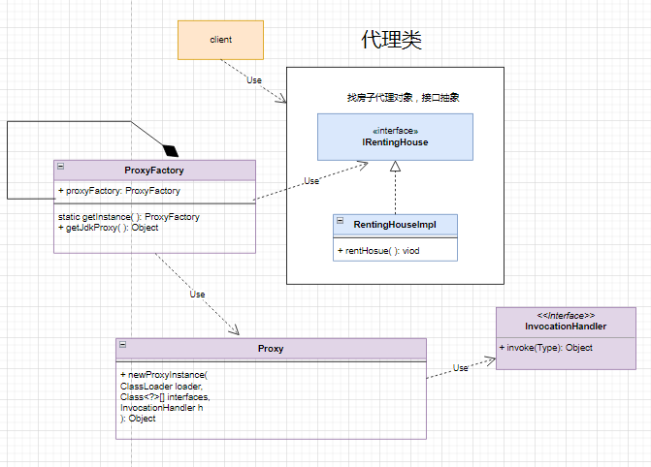Click the Use label between client and container
Viewport: 651px width, 467px height.
[x=254, y=79]
